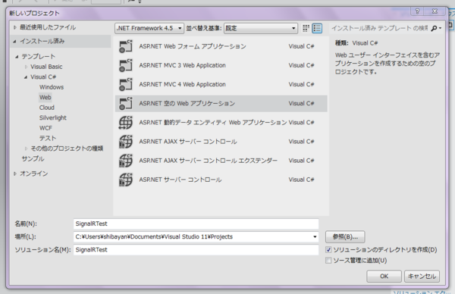Click Visual C# label on MVC 3 row
Image resolution: width=455 pixels, height=294 pixels.
pos(301,65)
